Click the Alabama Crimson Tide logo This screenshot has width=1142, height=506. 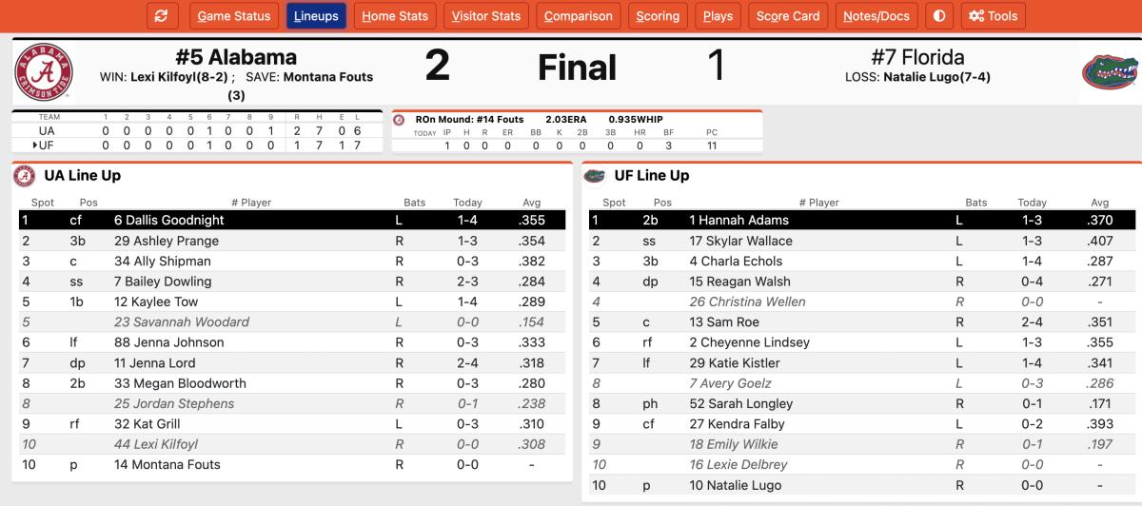tap(44, 73)
